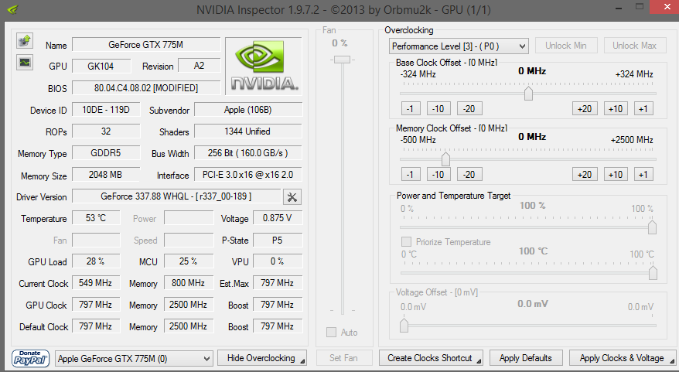The width and height of the screenshot is (679, 372).
Task: Click Base Clock Offset +1 button
Action: click(x=643, y=109)
